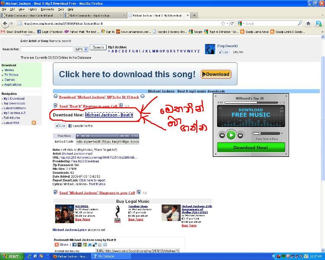This screenshot has width=325, height=260.
Task: Click the Search For text field
Action: [47, 49]
